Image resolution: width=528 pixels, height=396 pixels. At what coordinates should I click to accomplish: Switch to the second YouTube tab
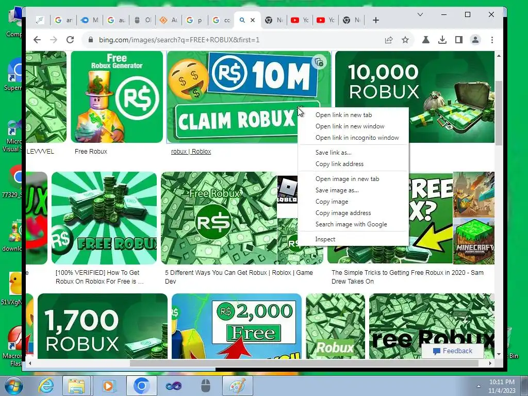(x=326, y=20)
